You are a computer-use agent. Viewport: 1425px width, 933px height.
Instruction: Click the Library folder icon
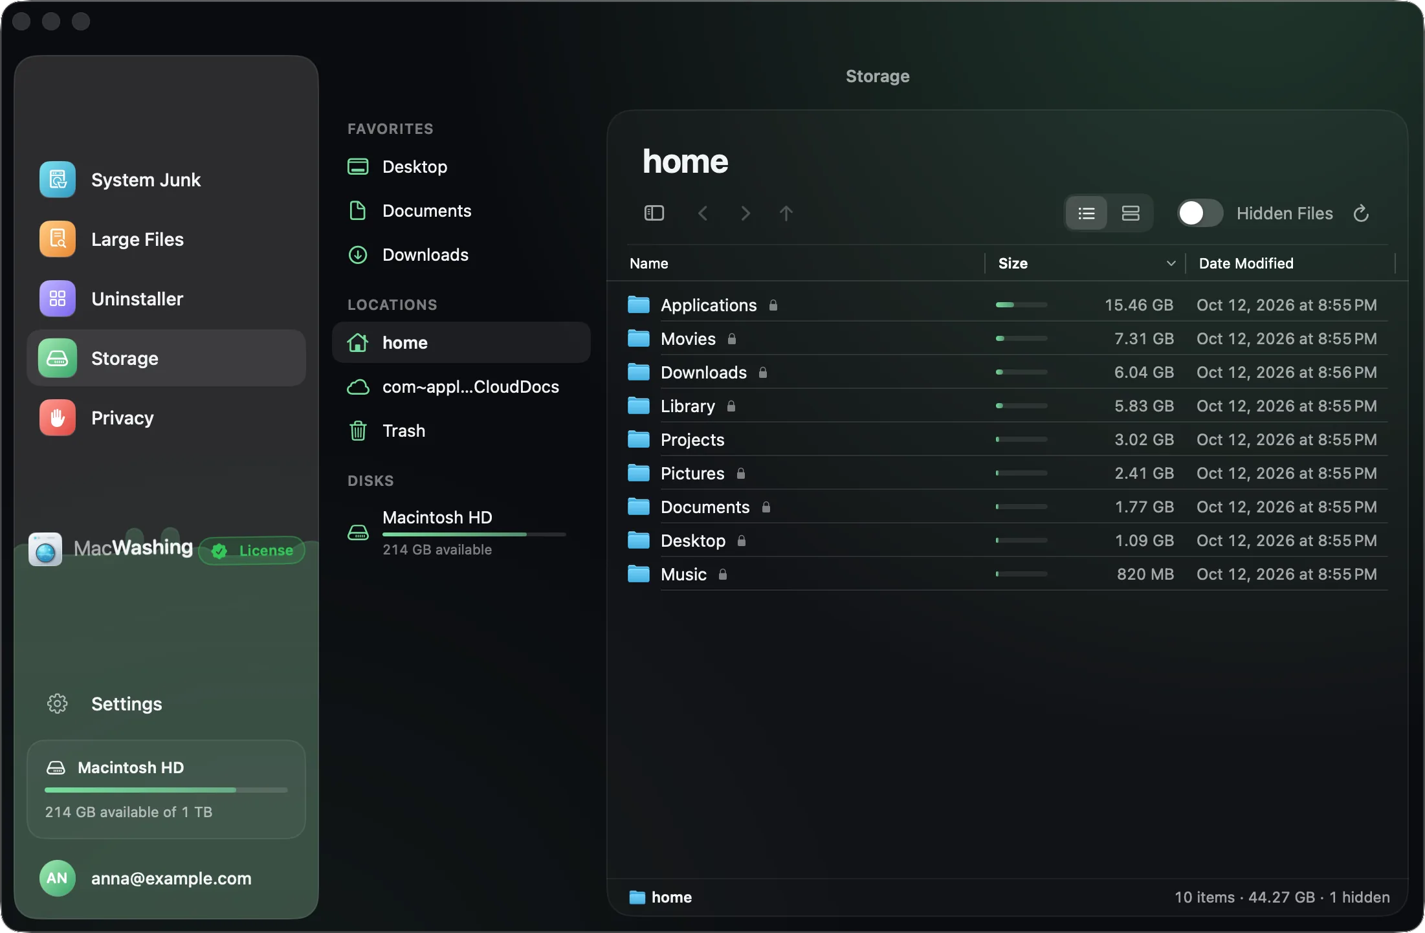coord(639,406)
